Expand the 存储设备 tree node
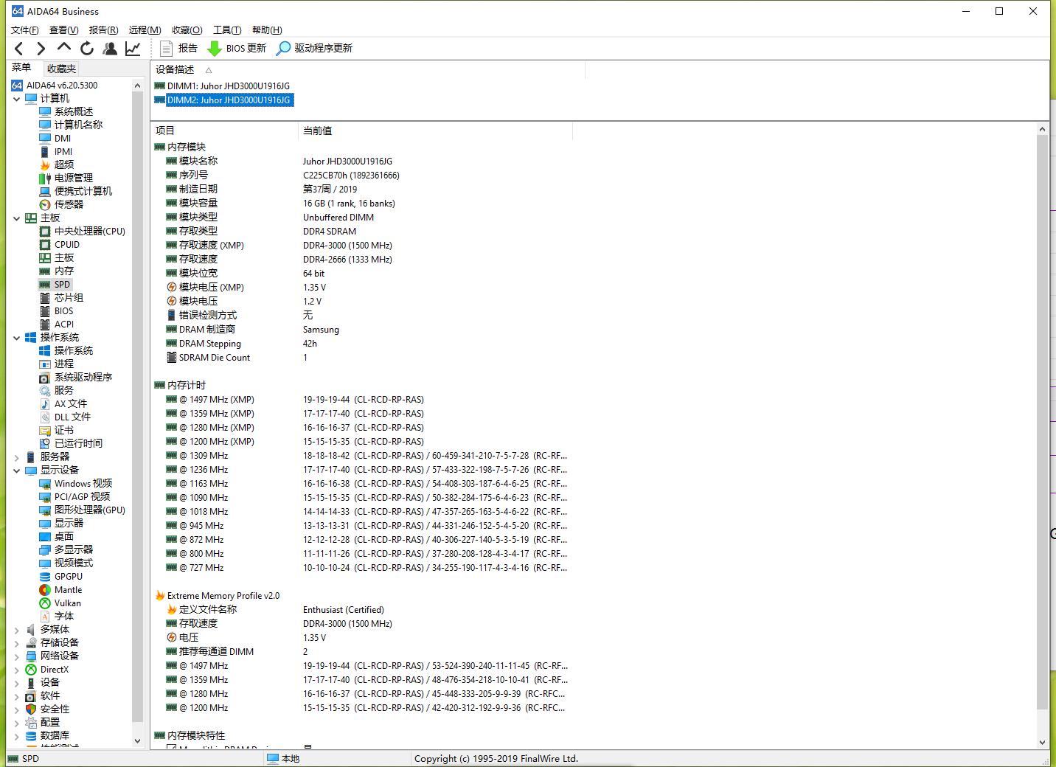 click(16, 643)
